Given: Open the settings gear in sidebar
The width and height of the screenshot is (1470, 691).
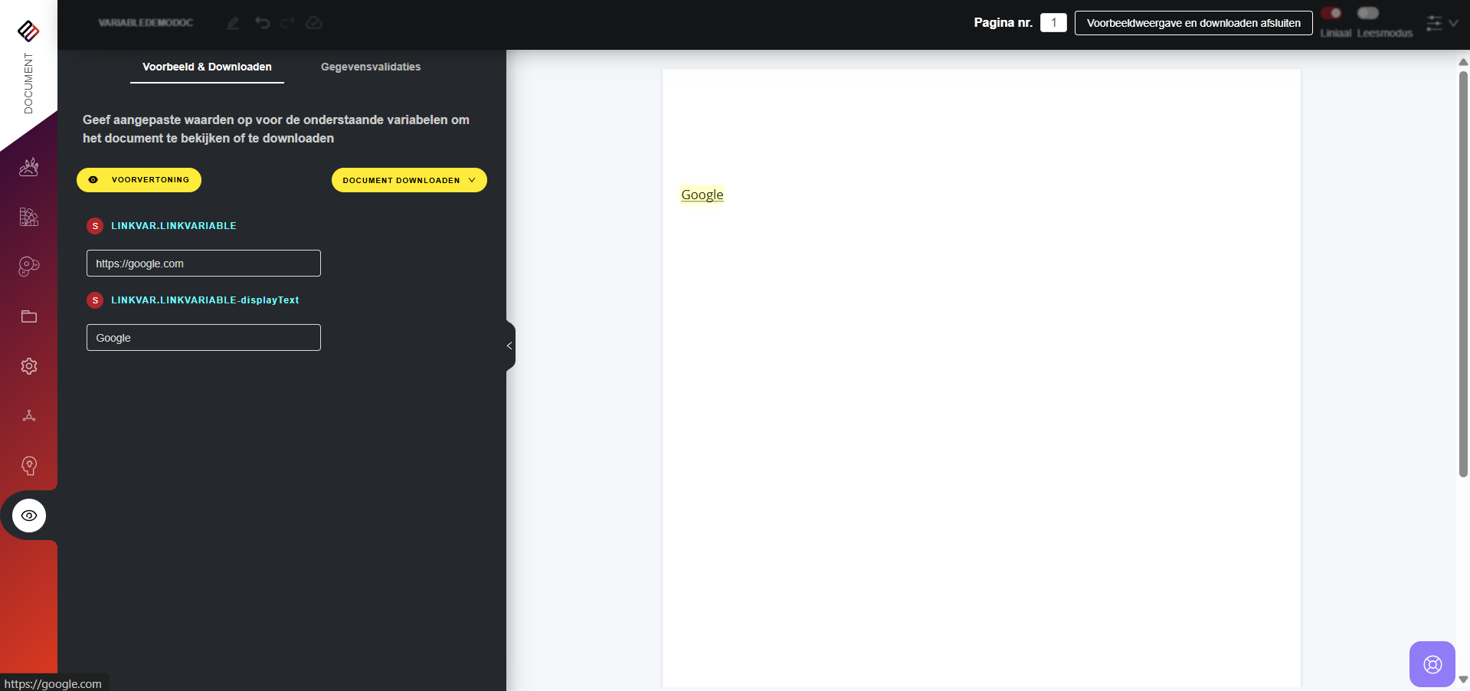Looking at the screenshot, I should (29, 366).
